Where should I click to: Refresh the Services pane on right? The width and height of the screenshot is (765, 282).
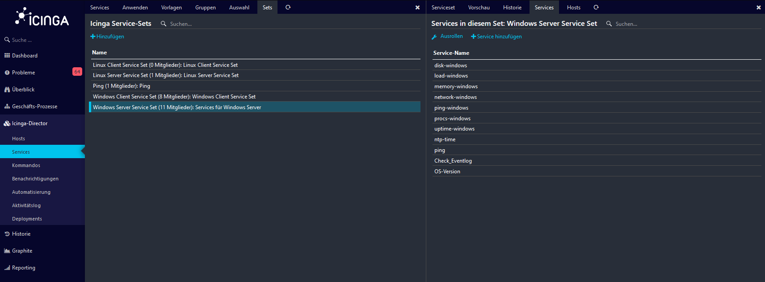point(596,7)
